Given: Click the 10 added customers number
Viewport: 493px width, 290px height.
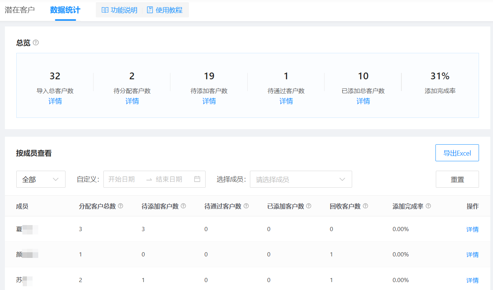Looking at the screenshot, I should tap(363, 76).
